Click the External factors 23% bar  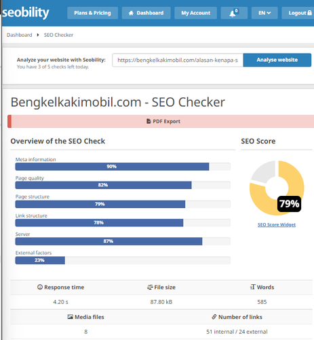(x=123, y=260)
